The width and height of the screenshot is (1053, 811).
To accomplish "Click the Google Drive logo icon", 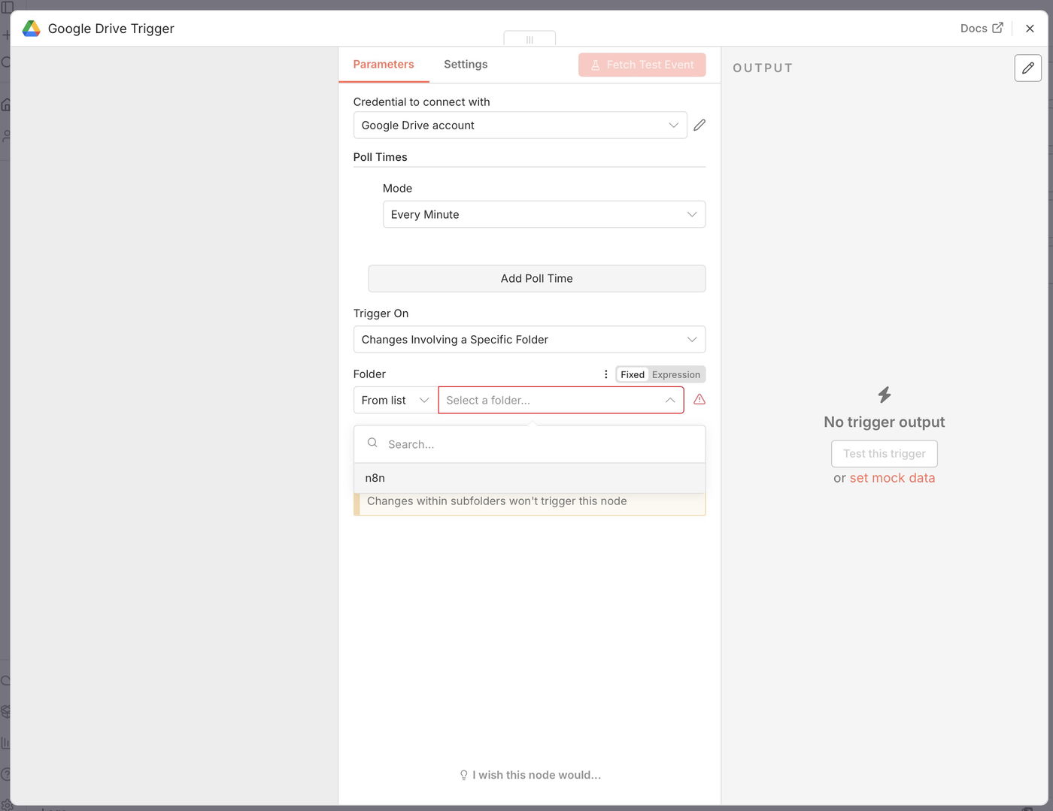I will pyautogui.click(x=31, y=29).
